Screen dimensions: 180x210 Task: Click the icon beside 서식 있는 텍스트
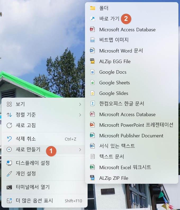tap(92, 146)
